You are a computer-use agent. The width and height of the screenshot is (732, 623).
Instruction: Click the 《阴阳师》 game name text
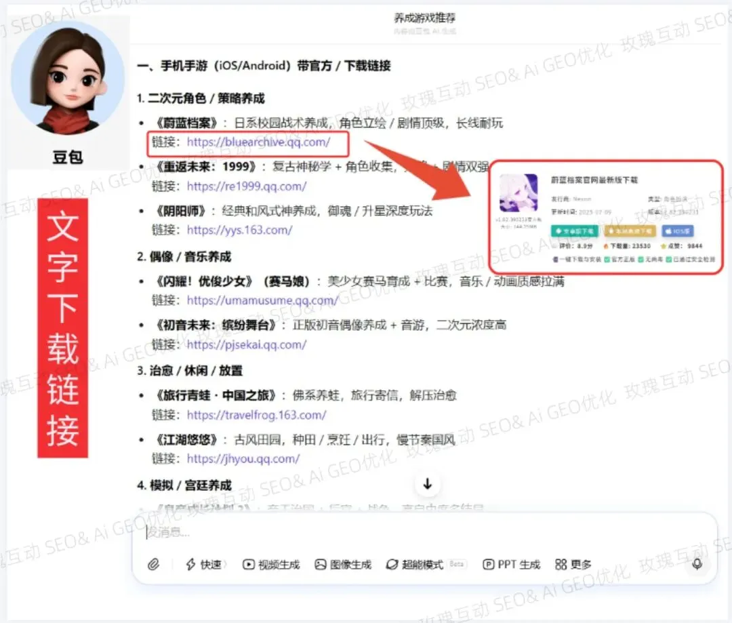[x=180, y=211]
